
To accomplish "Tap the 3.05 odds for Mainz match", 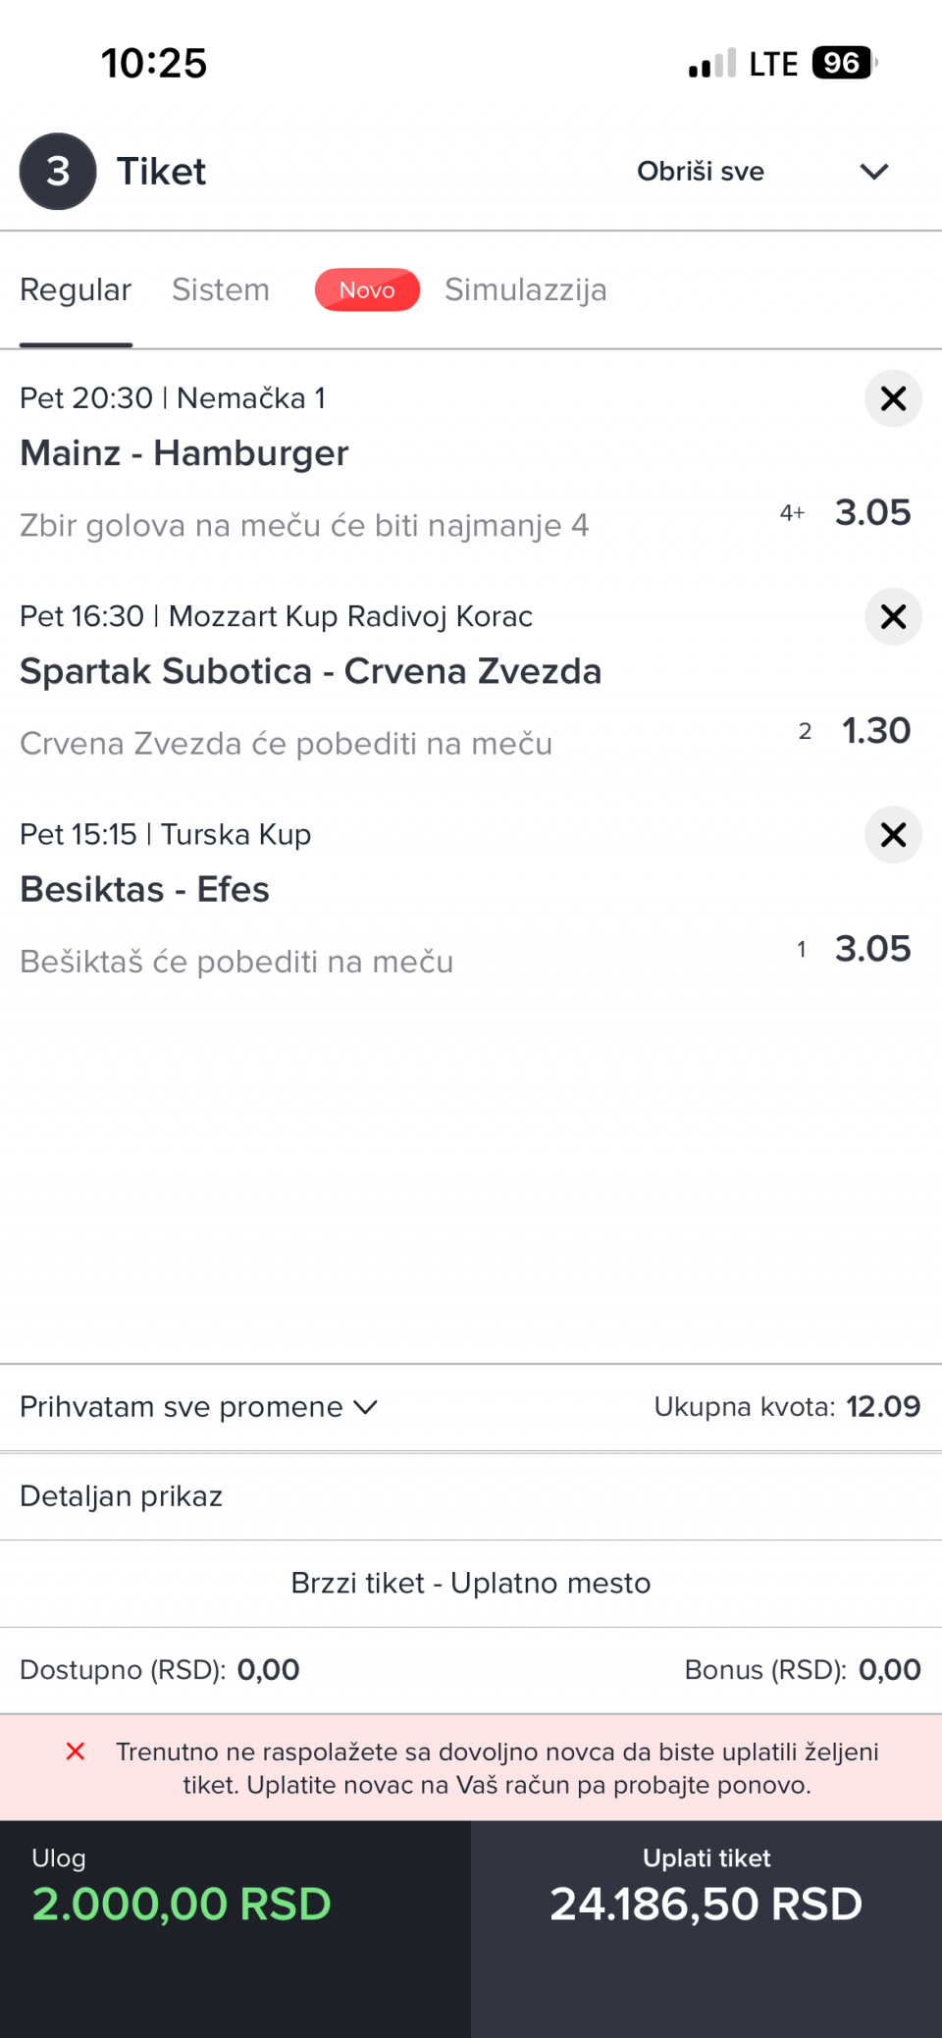I will (872, 513).
